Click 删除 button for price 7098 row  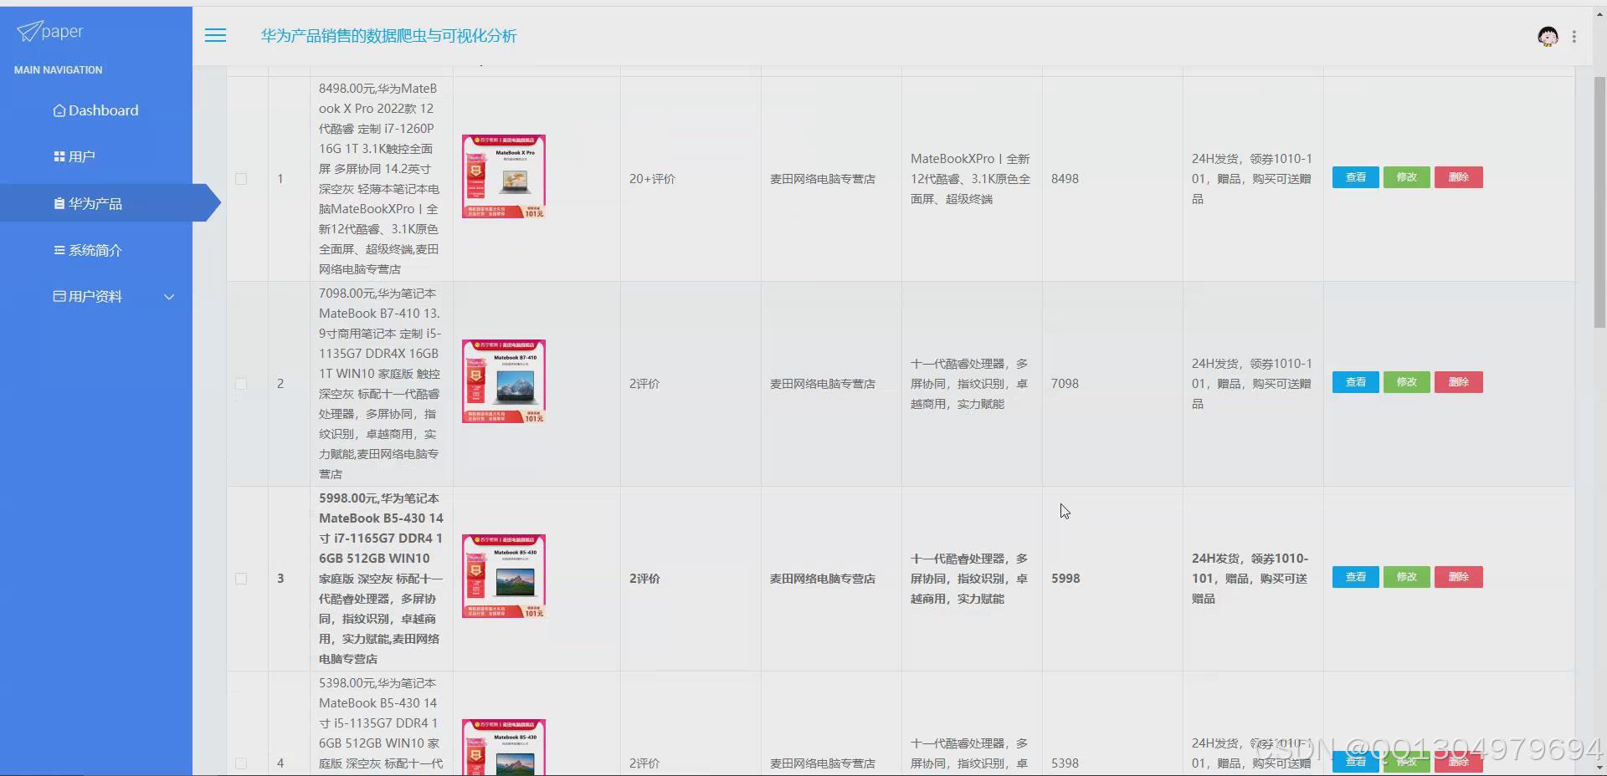[x=1459, y=382]
